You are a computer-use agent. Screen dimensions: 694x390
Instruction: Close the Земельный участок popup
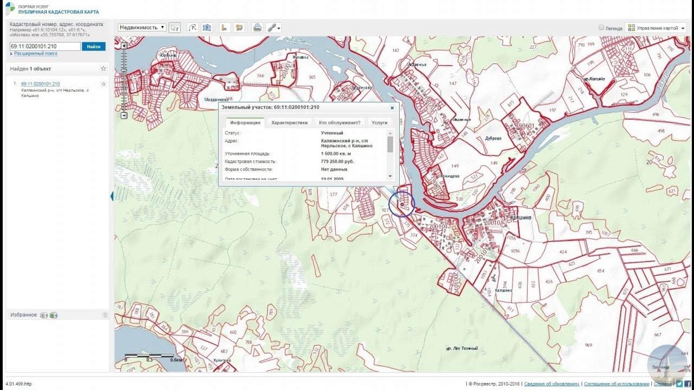click(392, 108)
